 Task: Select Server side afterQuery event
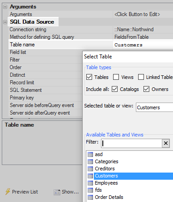pyautogui.click(x=40, y=113)
